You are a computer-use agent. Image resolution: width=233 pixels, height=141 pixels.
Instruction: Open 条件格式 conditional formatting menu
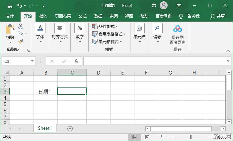[105, 26]
